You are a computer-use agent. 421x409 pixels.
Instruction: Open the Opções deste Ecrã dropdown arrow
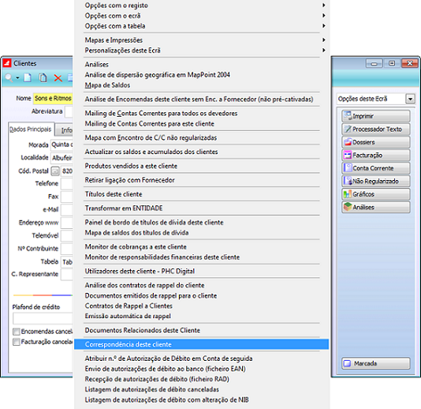(410, 99)
